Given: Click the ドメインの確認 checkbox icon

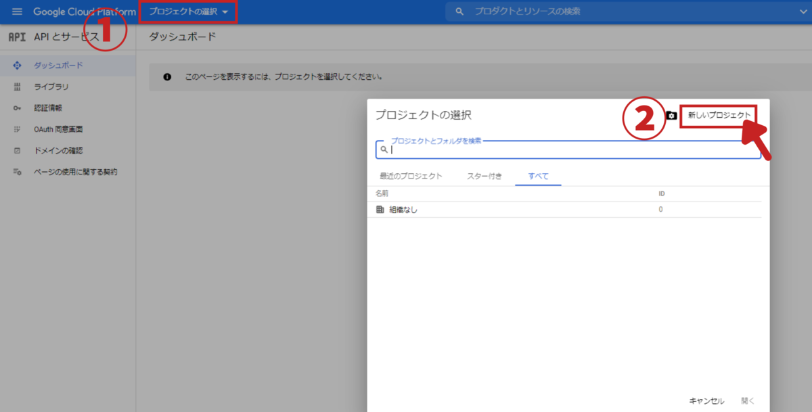Looking at the screenshot, I should pyautogui.click(x=18, y=150).
